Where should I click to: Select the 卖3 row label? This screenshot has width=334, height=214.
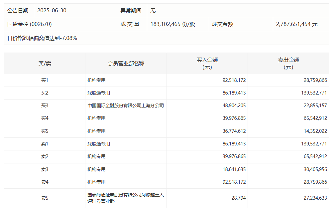(45, 169)
